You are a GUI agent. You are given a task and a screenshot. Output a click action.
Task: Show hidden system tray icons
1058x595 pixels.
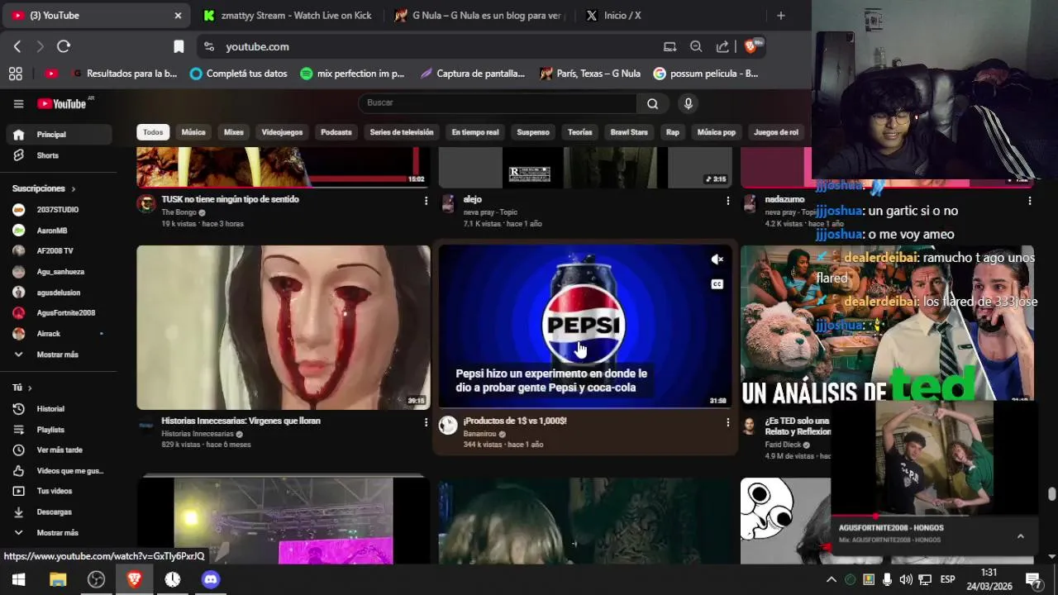[831, 579]
